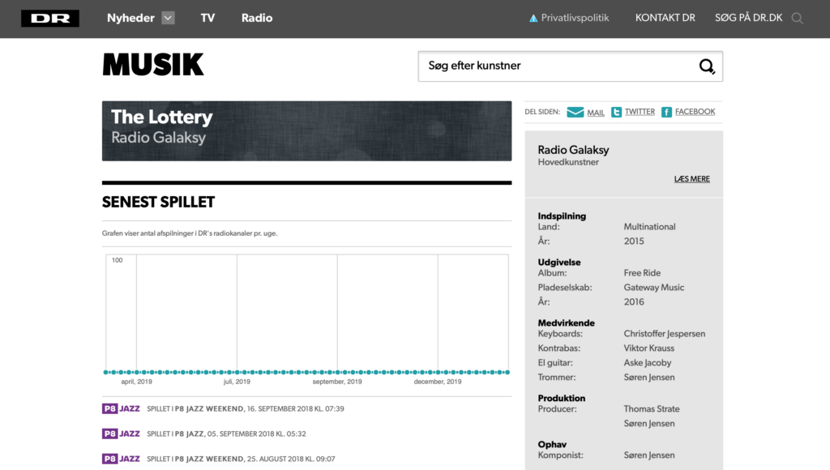The width and height of the screenshot is (830, 470).
Task: Click the Udgivelse section heading
Action: tap(559, 262)
